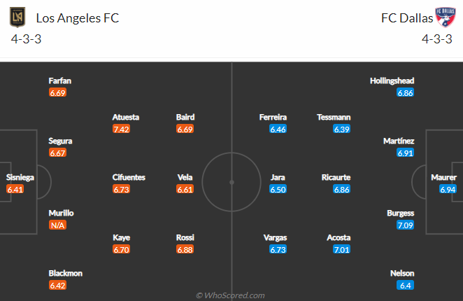Click player name Sisniega
This screenshot has width=463, height=301.
(x=20, y=177)
